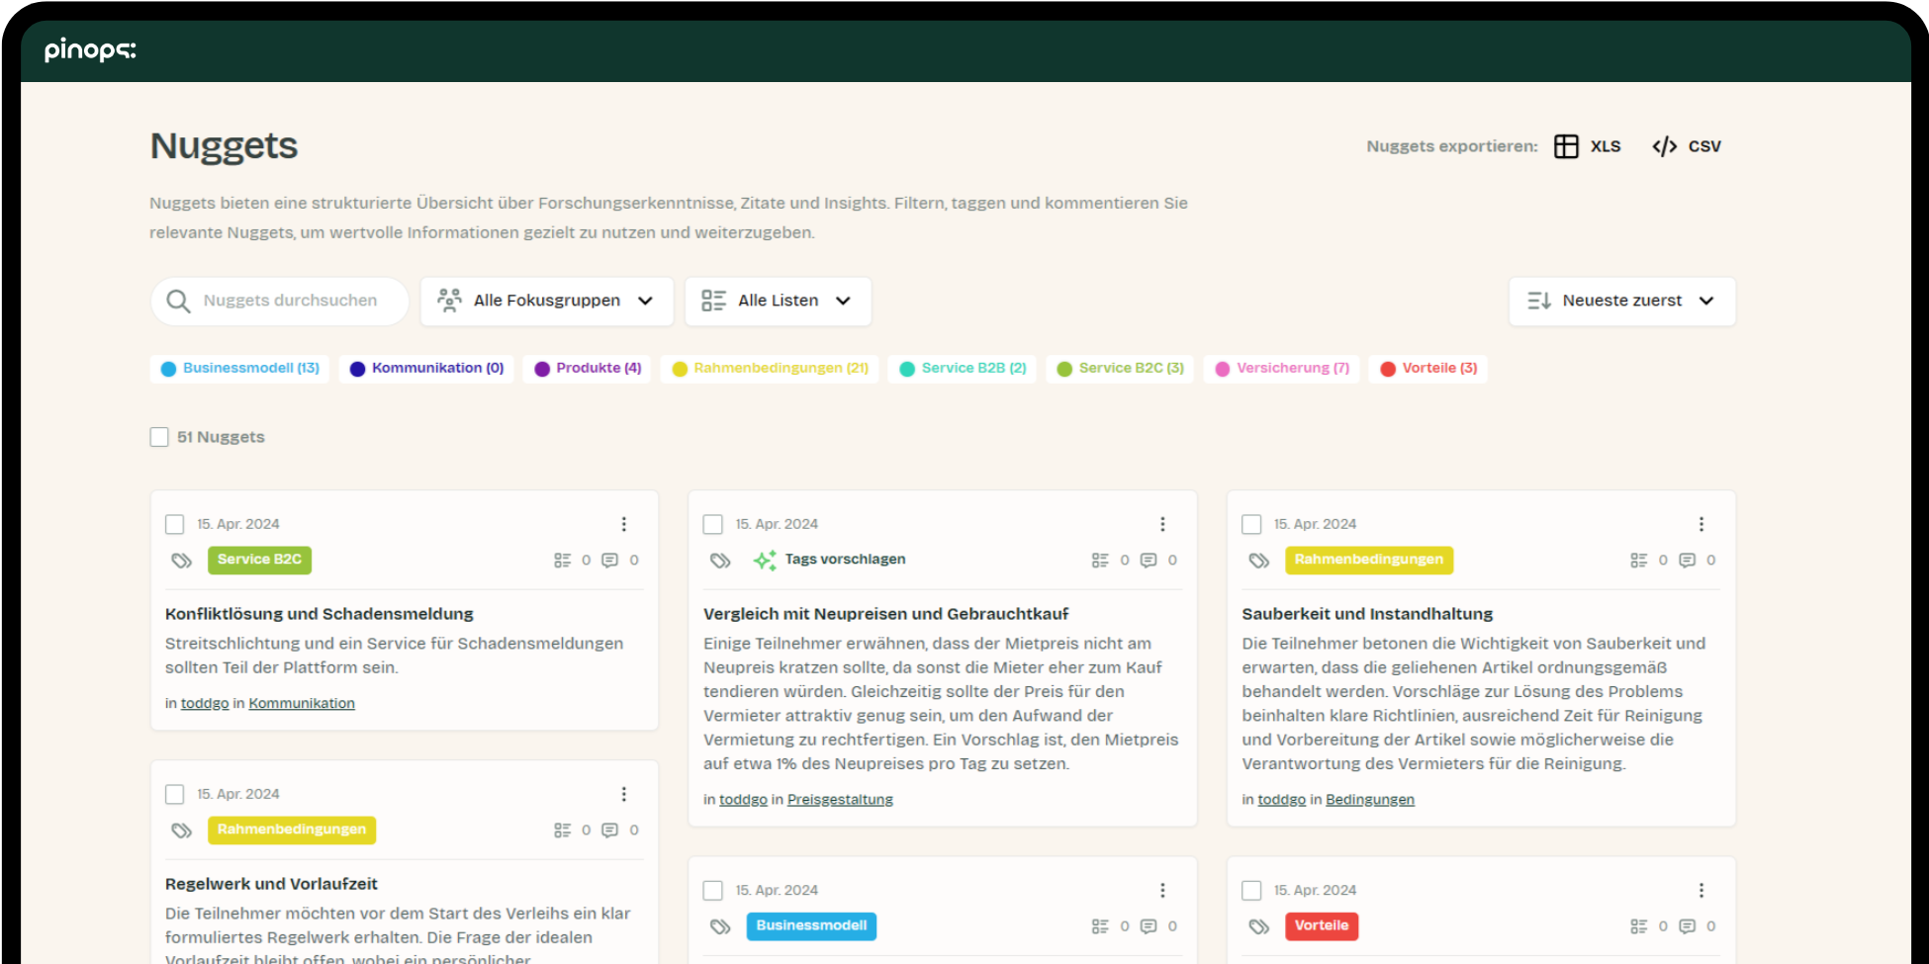The height and width of the screenshot is (964, 1929).
Task: Follow the Kommunikation link in first card
Action: tap(302, 703)
